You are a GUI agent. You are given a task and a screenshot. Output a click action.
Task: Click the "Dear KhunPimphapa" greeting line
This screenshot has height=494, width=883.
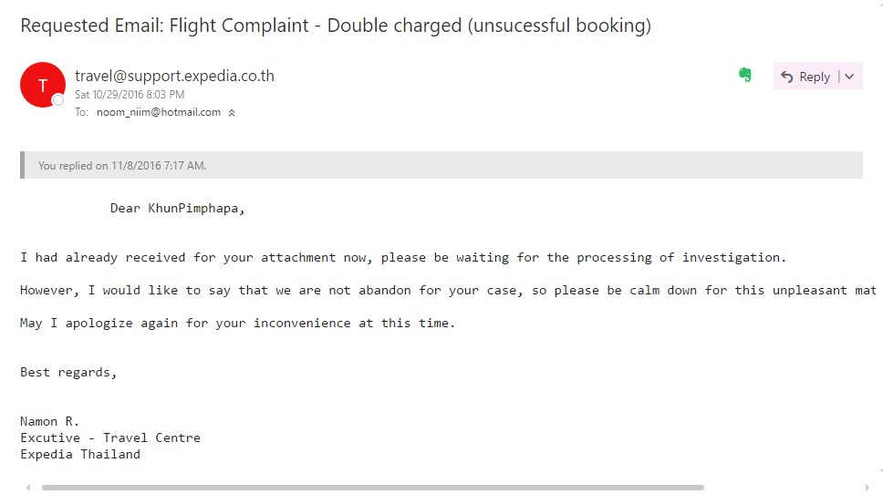coord(178,208)
